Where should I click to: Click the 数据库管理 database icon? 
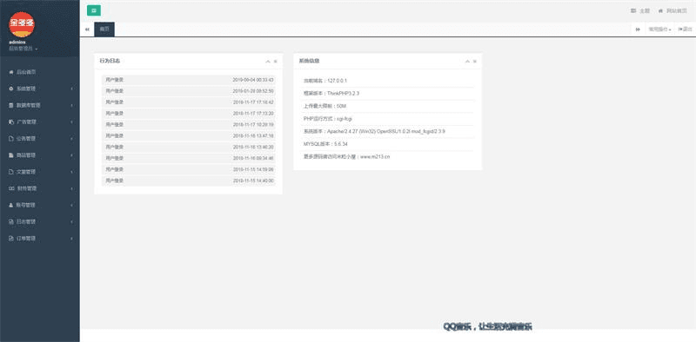pos(11,105)
